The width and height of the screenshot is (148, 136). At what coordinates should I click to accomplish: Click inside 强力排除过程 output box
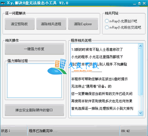pos(34,81)
